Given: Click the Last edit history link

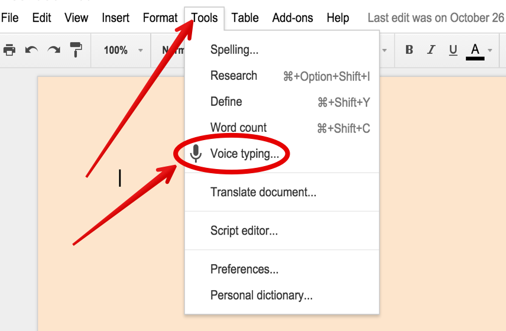Looking at the screenshot, I should (436, 18).
